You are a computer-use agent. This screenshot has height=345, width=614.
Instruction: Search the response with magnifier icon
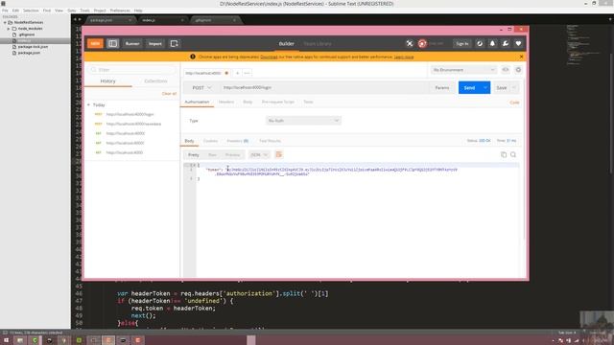point(513,154)
